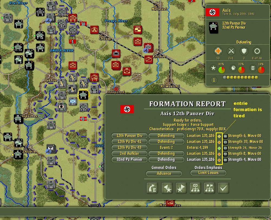Change the 2nd Aufklar 'Defending' status
The height and width of the screenshot is (220, 271).
click(166, 154)
